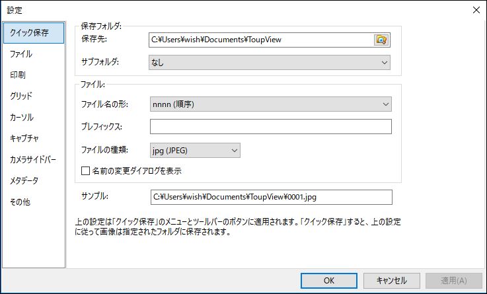
Task: Open the サブフォルダ dropdown
Action: pyautogui.click(x=270, y=62)
